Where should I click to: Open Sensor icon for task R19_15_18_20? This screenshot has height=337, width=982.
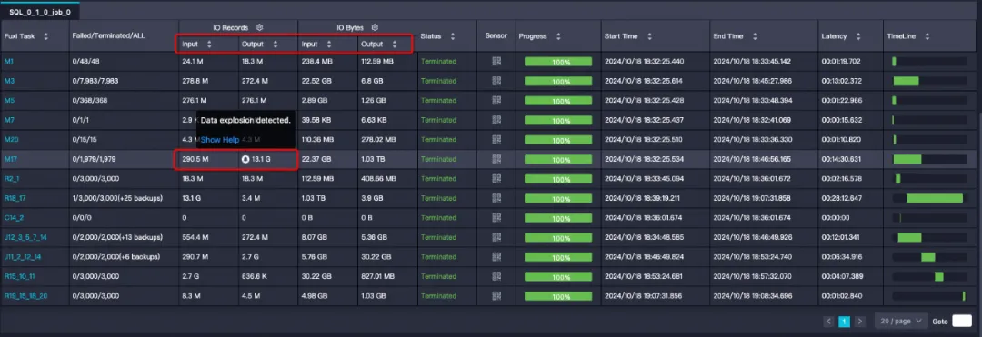[x=496, y=296]
